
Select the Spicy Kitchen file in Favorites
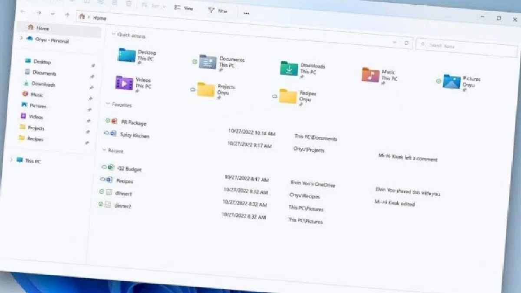(127, 135)
